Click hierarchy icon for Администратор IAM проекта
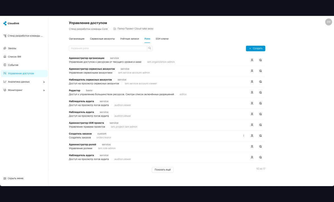 [252, 125]
